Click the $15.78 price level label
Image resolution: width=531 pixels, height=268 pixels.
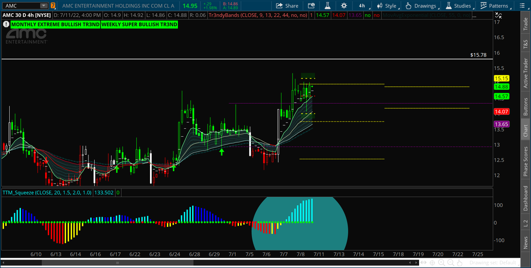pos(478,55)
